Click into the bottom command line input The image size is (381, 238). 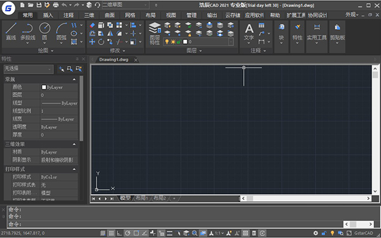tap(175, 224)
